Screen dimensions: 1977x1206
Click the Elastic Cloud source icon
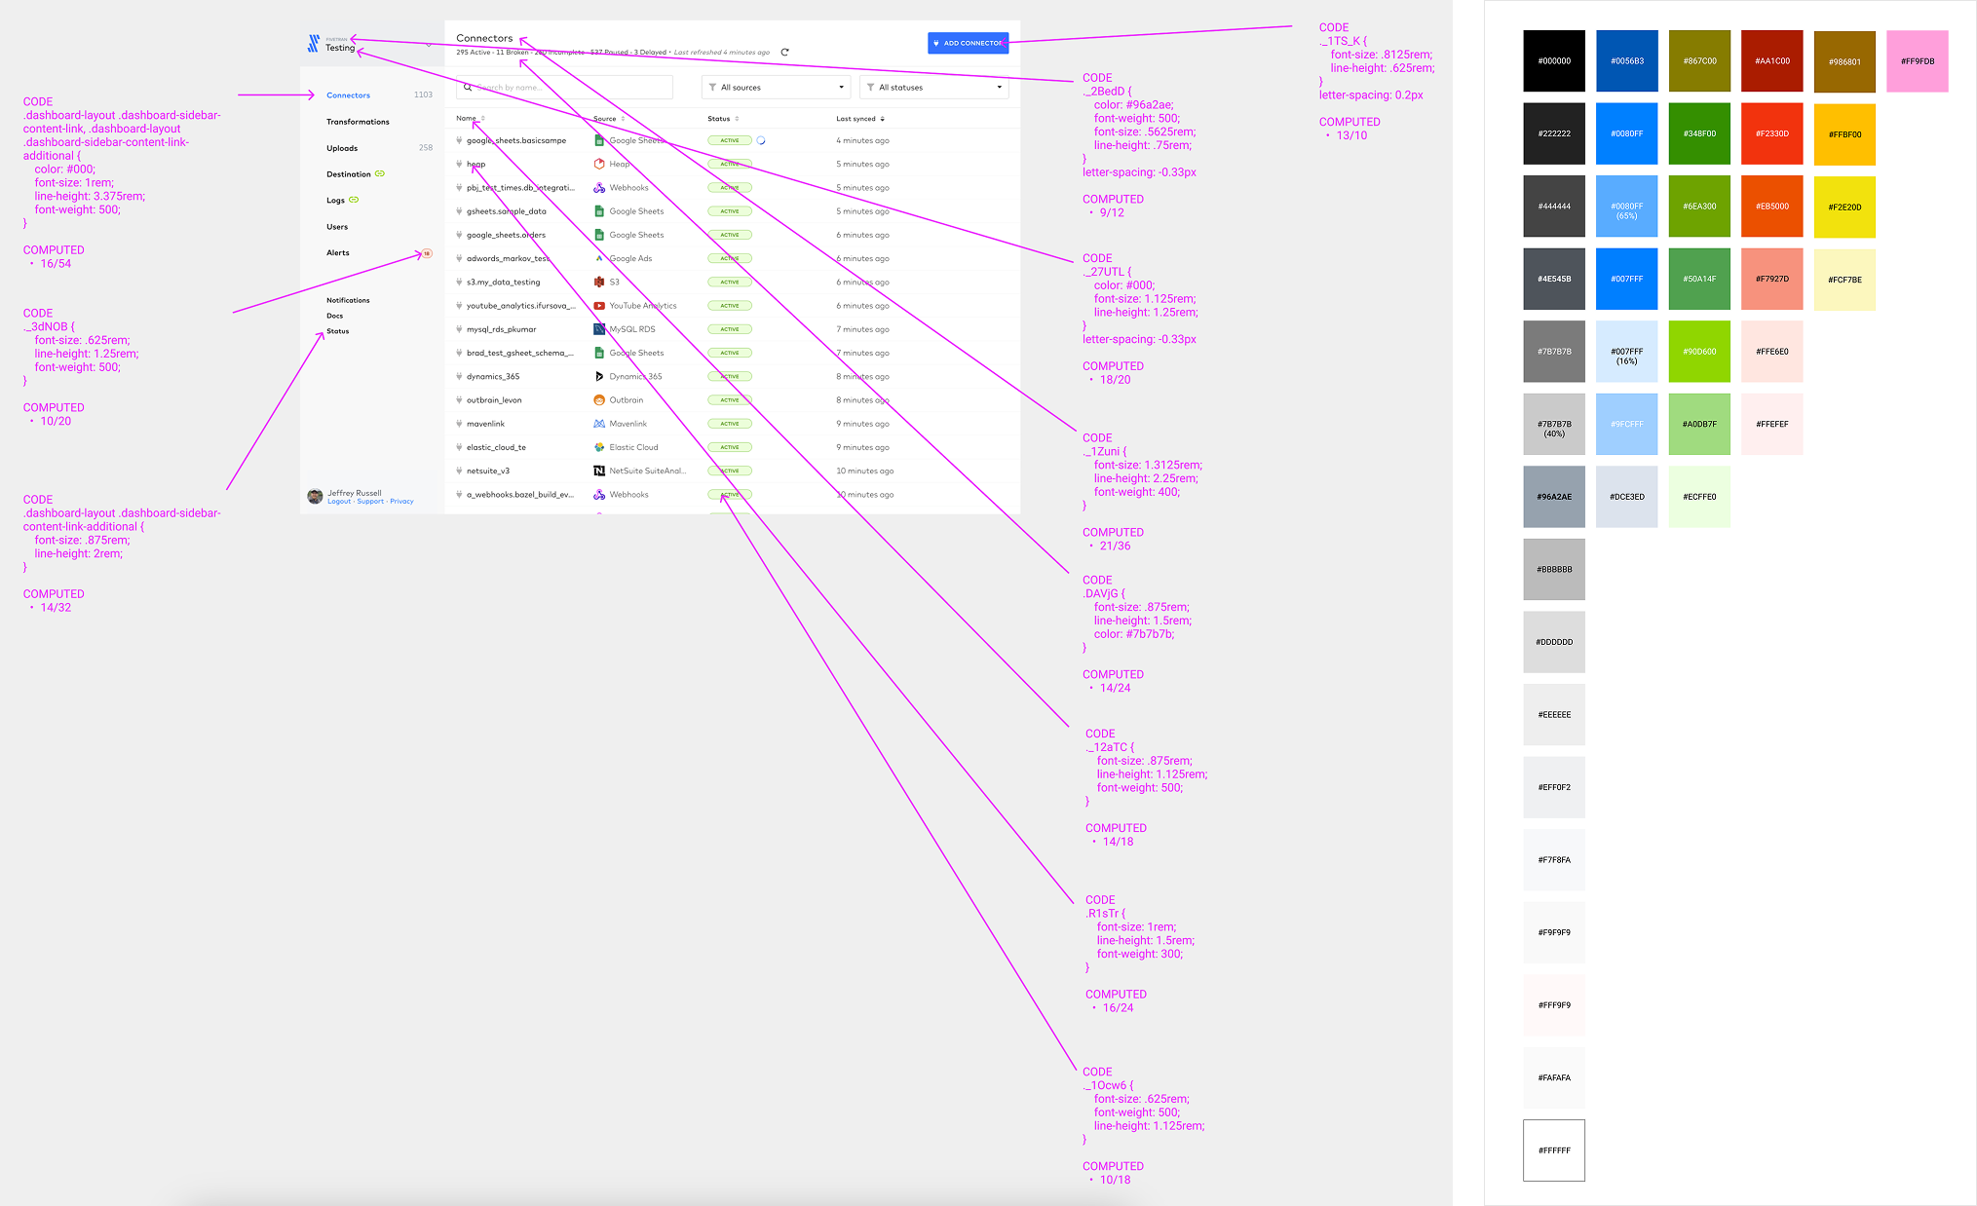pyautogui.click(x=599, y=447)
